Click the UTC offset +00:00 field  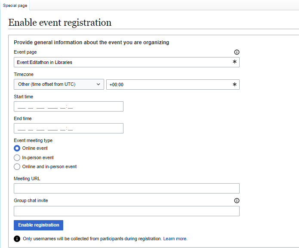[x=168, y=85]
